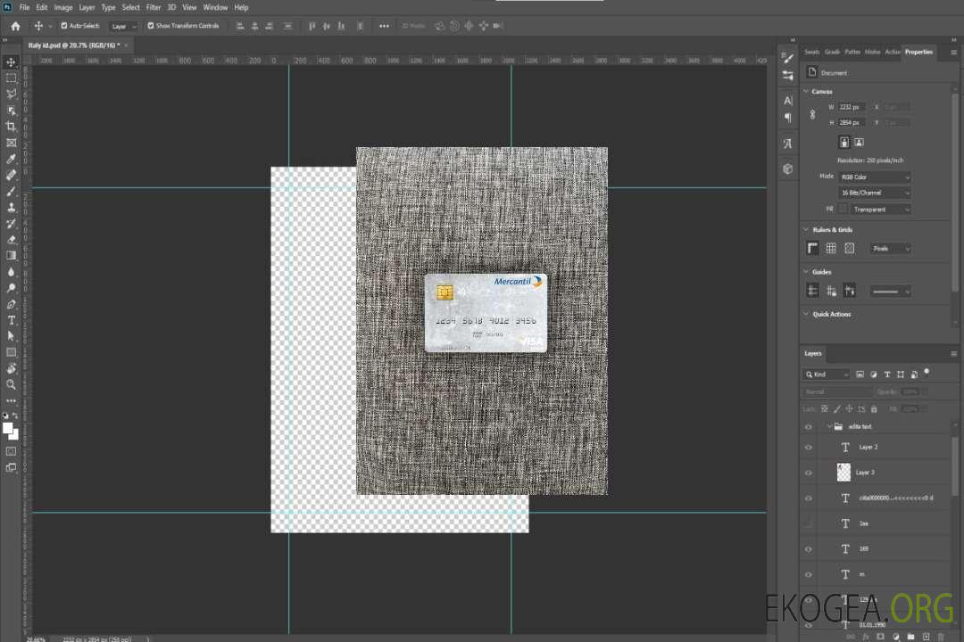Image resolution: width=964 pixels, height=642 pixels.
Task: Choose landscape canvas orientation icon
Action: 859,142
